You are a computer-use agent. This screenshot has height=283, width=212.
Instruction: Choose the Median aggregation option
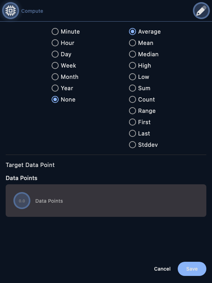(132, 54)
